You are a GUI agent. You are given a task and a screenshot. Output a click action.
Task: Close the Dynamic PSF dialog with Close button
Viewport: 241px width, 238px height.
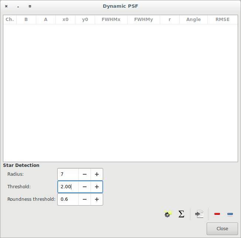pyautogui.click(x=222, y=229)
